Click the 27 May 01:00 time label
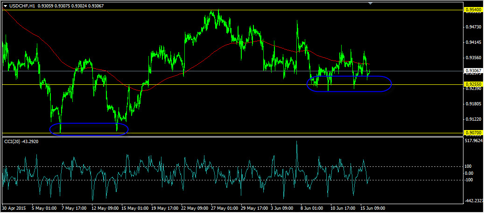The height and width of the screenshot is (213, 484). [x=224, y=208]
